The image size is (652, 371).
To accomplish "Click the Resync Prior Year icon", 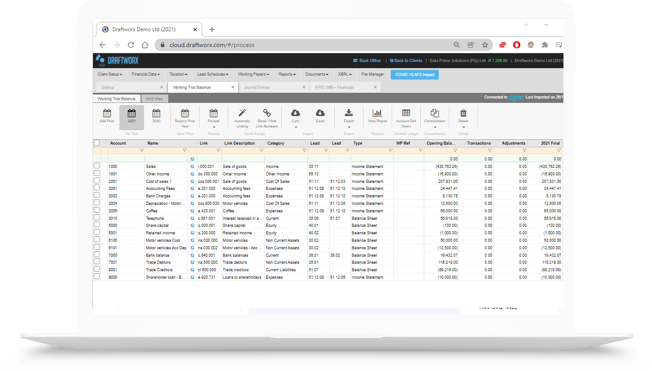I will pos(185,113).
